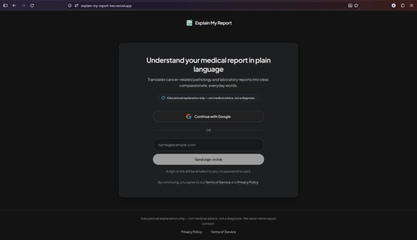Open the footer Privacy Policy link
417x240 pixels.
pyautogui.click(x=191, y=232)
